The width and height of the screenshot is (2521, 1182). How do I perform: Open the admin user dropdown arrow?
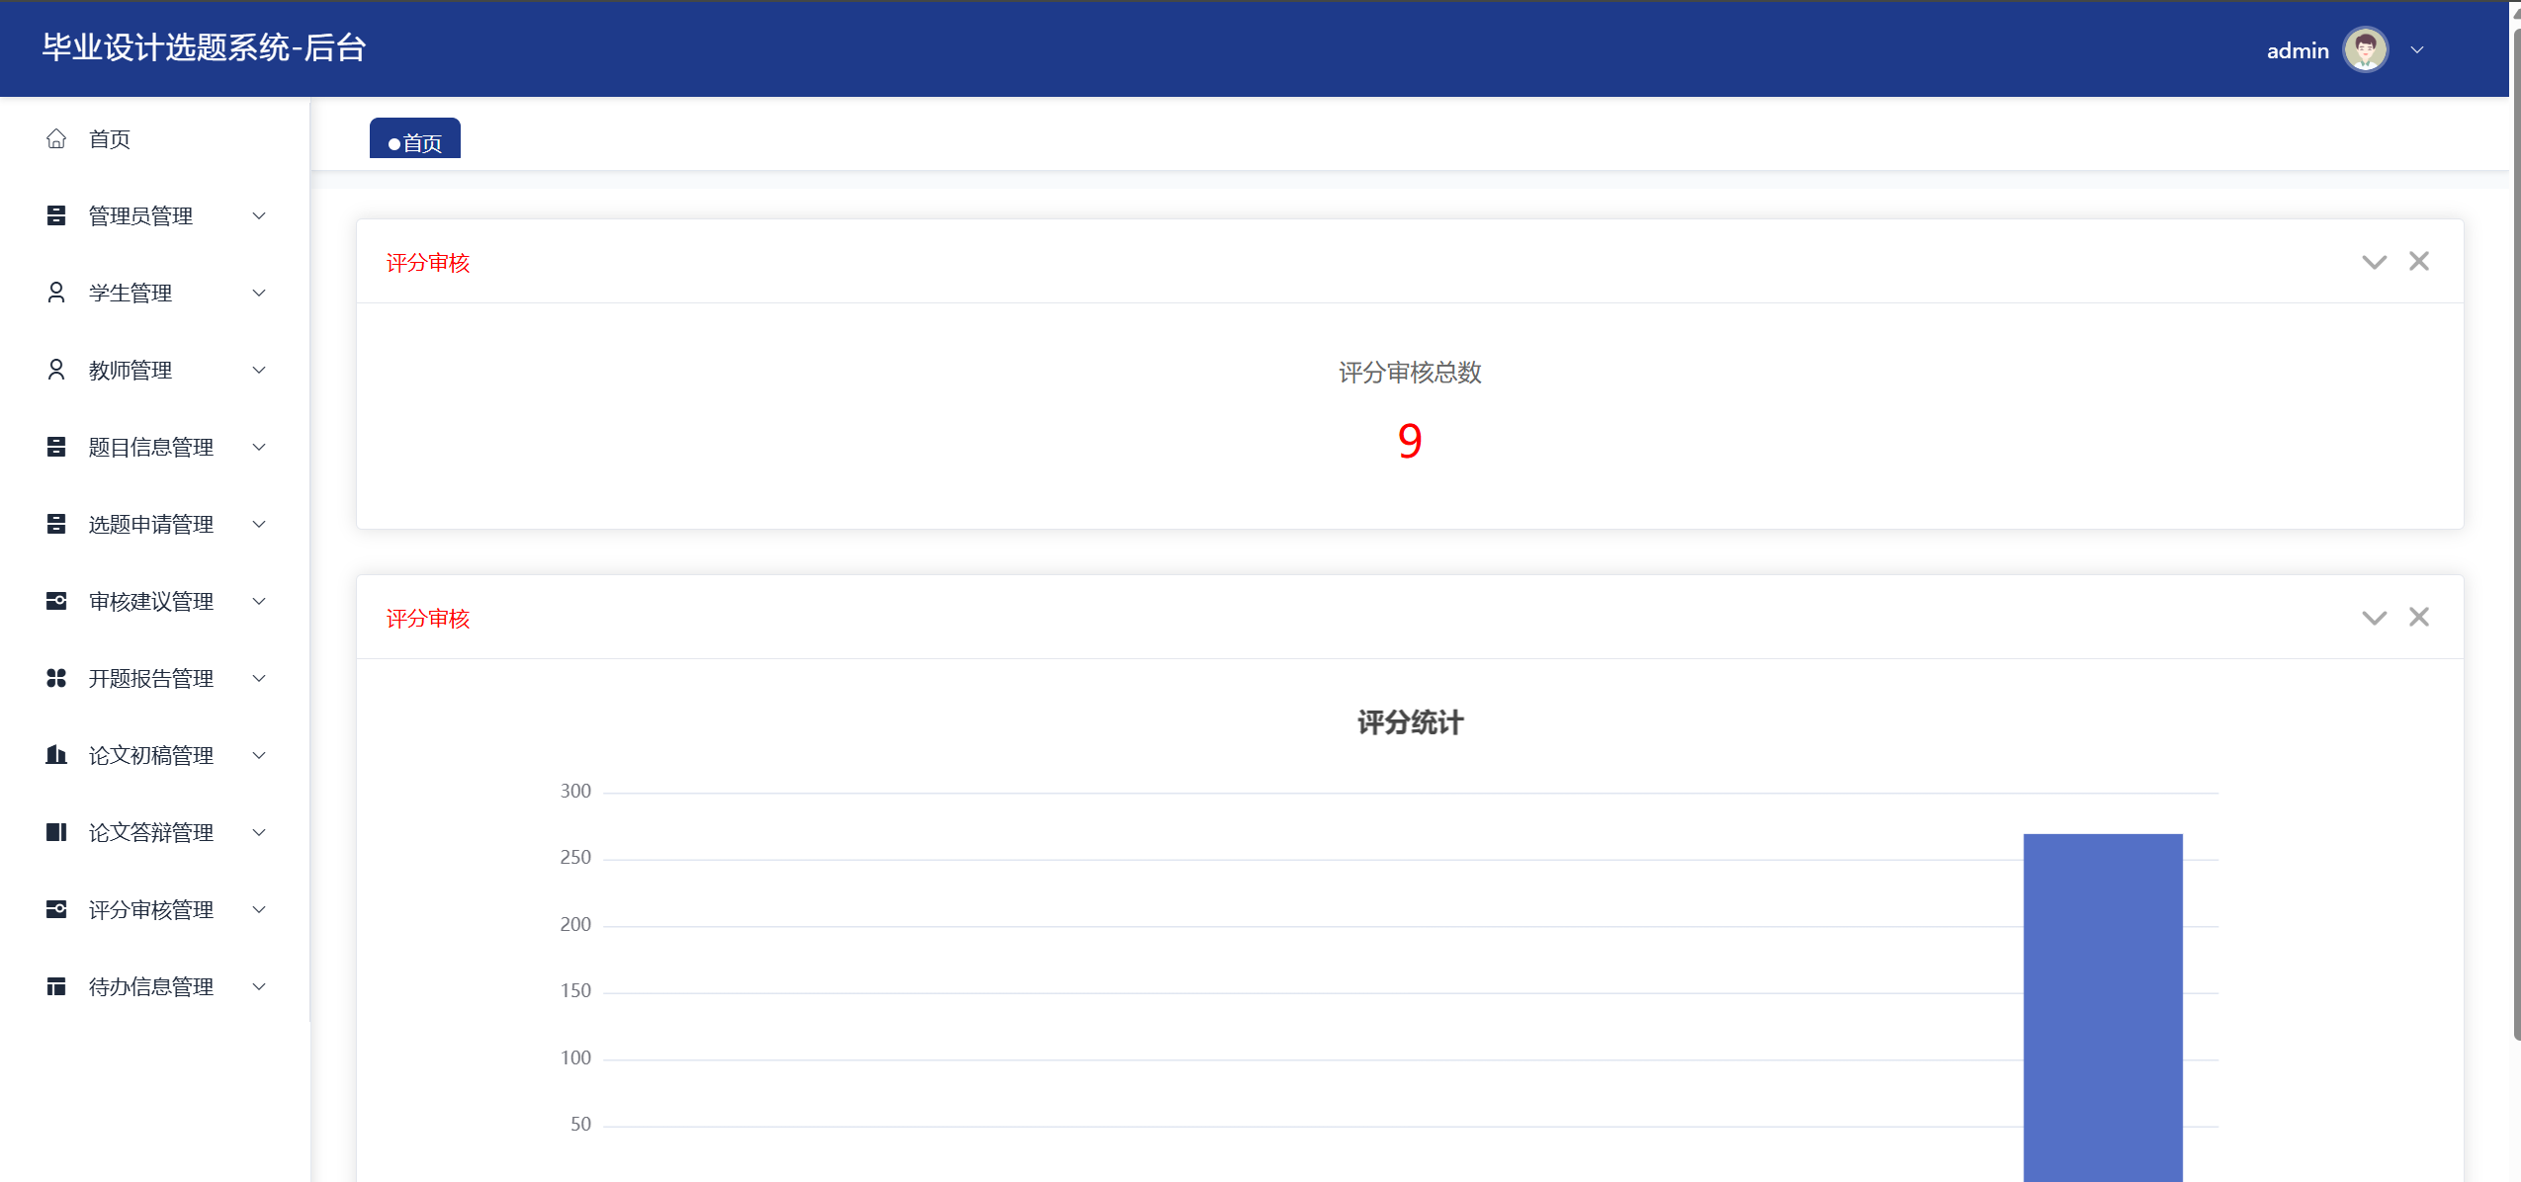tap(2417, 50)
